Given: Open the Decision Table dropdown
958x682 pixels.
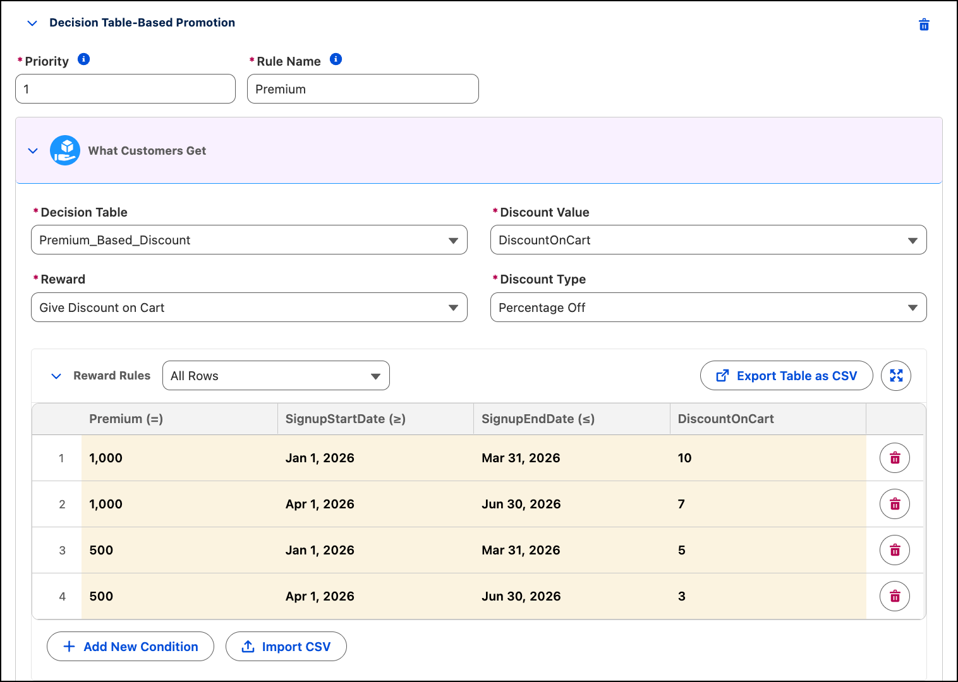Looking at the screenshot, I should 249,240.
